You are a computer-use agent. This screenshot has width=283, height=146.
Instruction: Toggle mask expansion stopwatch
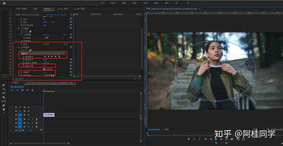[x=23, y=66]
